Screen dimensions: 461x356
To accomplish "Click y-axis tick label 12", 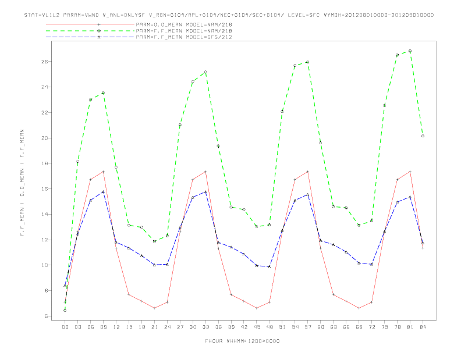I will [x=44, y=240].
